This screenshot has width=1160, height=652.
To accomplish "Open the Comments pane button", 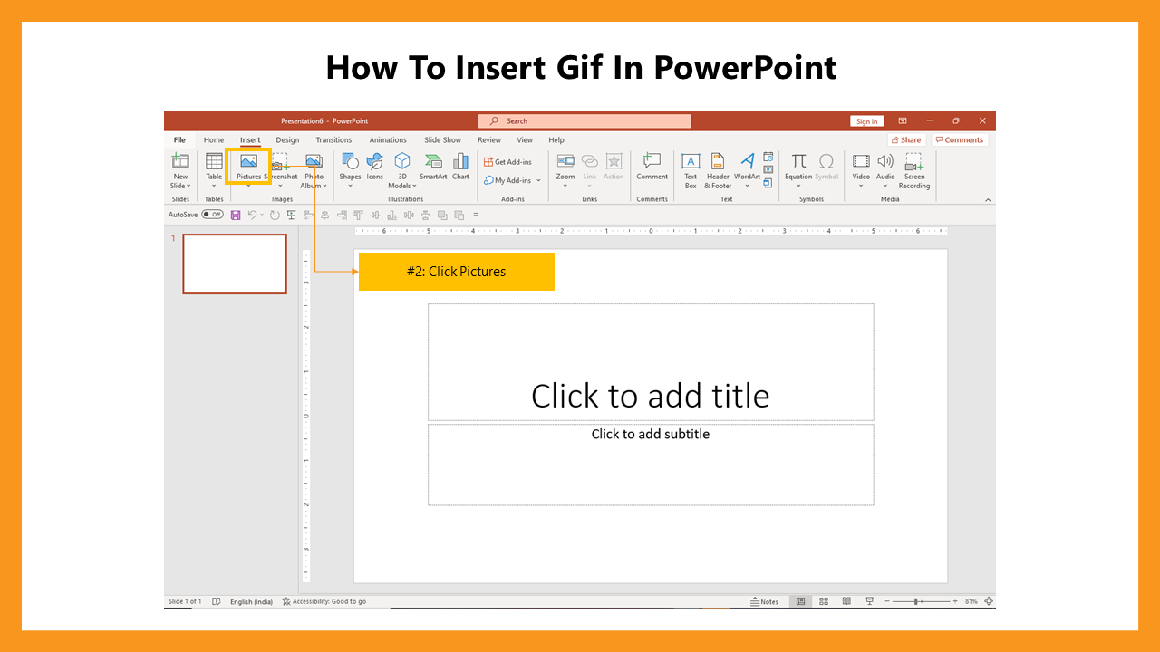I will pyautogui.click(x=960, y=140).
